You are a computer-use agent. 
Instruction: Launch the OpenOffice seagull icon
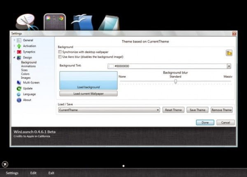[82, 22]
